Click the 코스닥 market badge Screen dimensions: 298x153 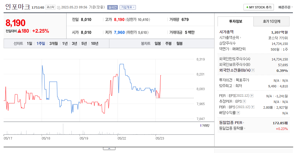pyautogui.click(x=50, y=7)
